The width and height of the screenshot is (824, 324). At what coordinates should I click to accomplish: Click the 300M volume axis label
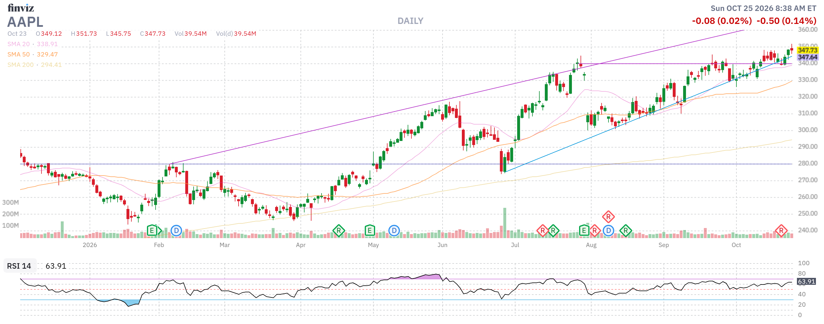click(x=10, y=202)
